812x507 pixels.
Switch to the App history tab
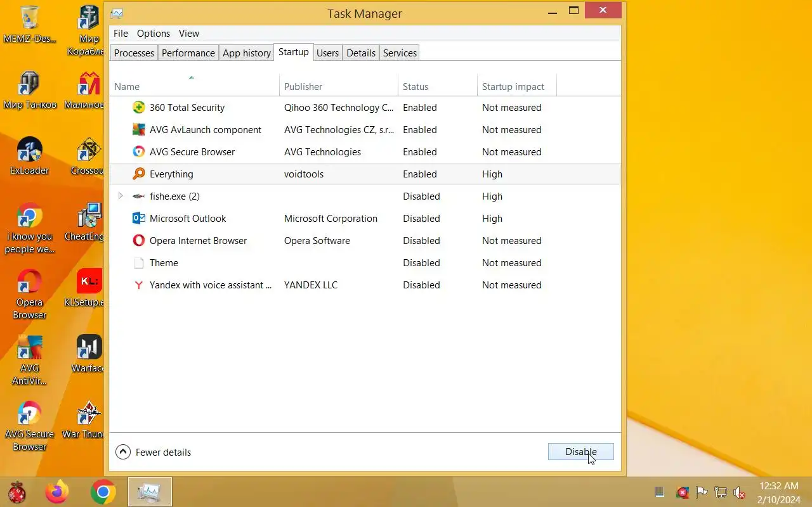(247, 53)
